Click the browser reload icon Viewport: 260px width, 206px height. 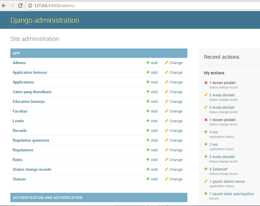point(20,5)
